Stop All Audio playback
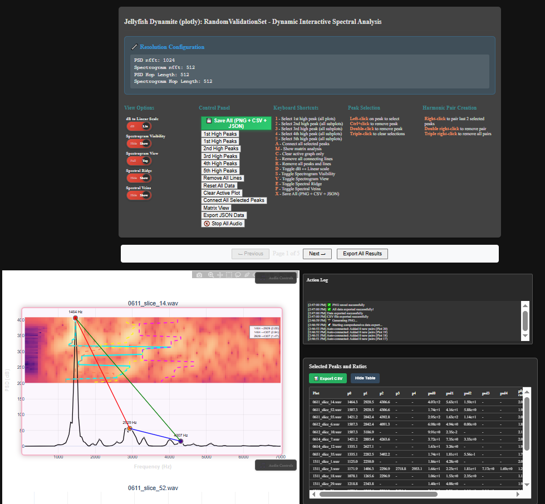 tap(223, 224)
